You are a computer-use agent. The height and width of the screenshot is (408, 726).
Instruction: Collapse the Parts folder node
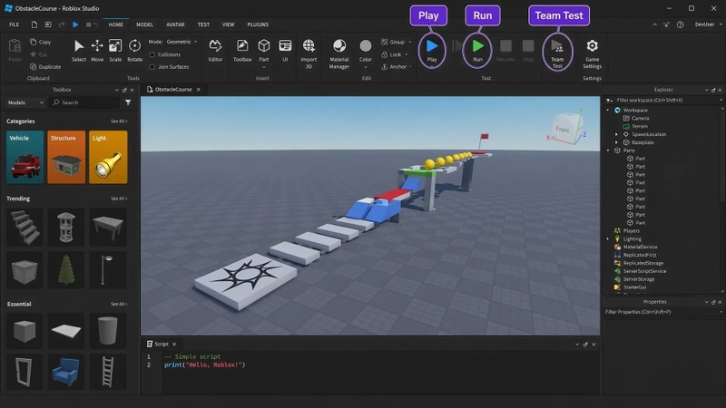(608, 151)
